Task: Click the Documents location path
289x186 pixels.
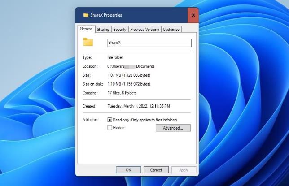Action: [131, 66]
